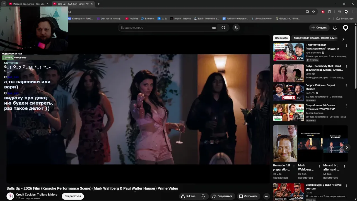
Task: Select Автор: Credit Cookies filter chip
Action: (x=315, y=38)
